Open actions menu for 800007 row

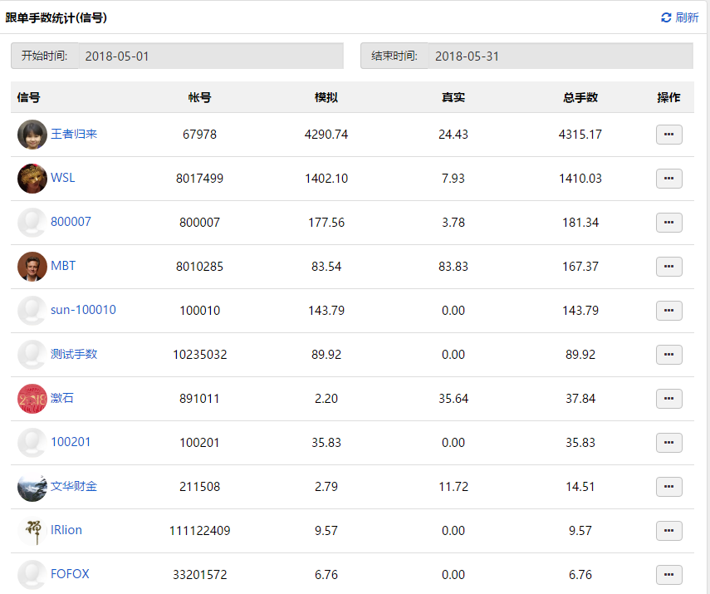pos(668,223)
